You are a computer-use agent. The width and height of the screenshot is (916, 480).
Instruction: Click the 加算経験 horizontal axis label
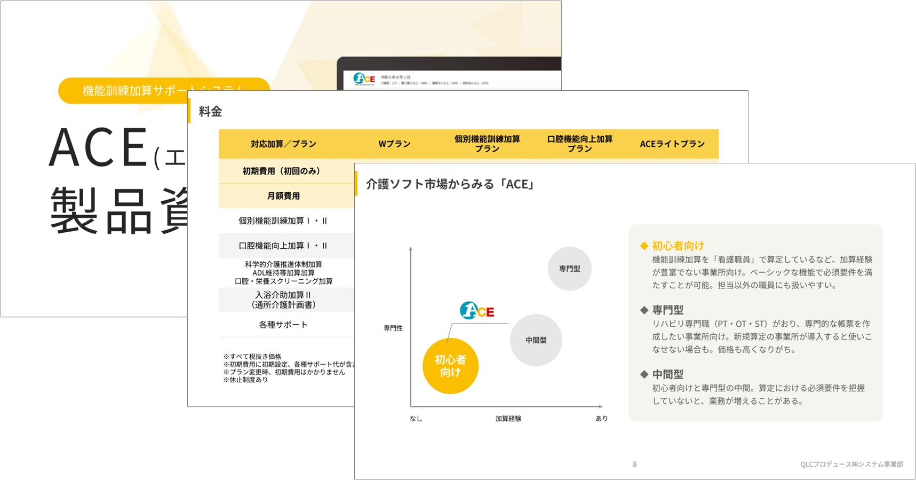pyautogui.click(x=508, y=419)
